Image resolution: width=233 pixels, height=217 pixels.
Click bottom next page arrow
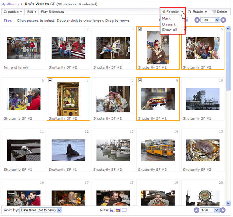(222, 210)
